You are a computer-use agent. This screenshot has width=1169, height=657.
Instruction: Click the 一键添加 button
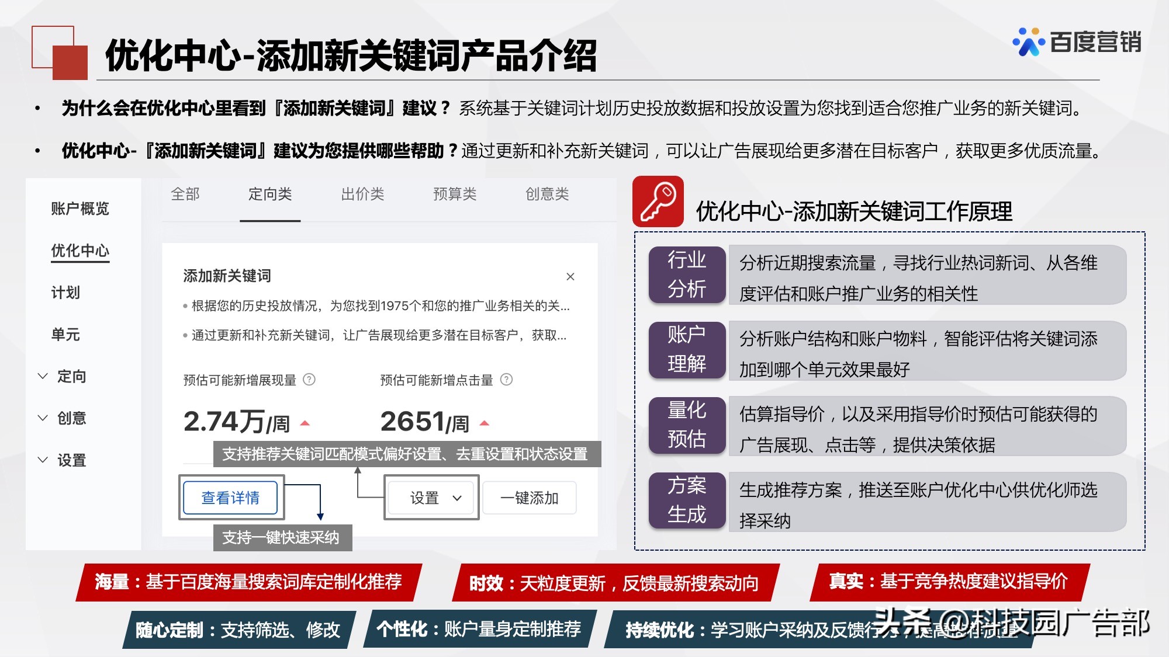[528, 498]
